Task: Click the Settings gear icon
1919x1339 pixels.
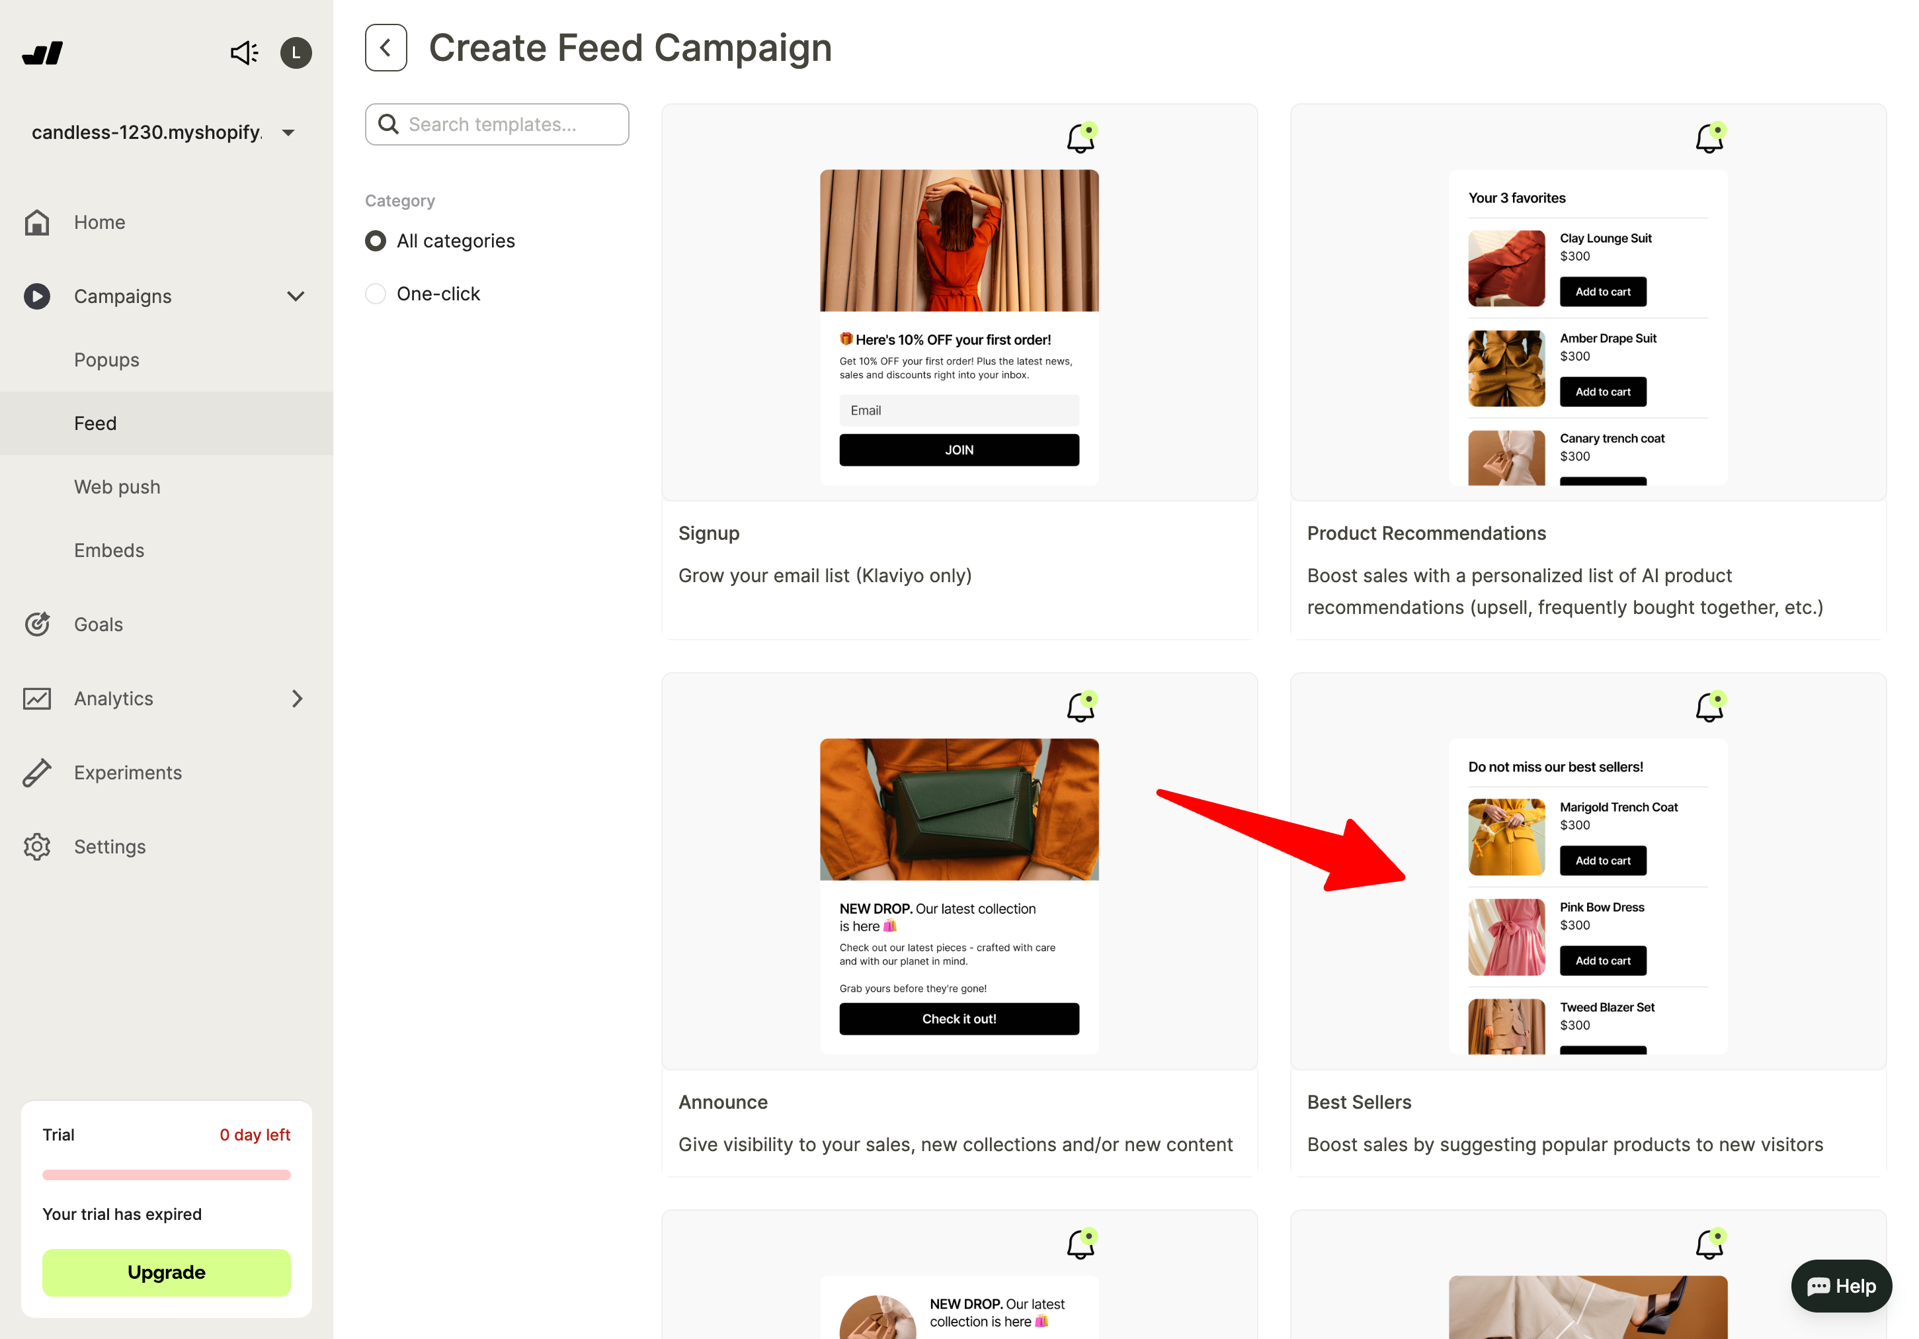Action: [37, 847]
